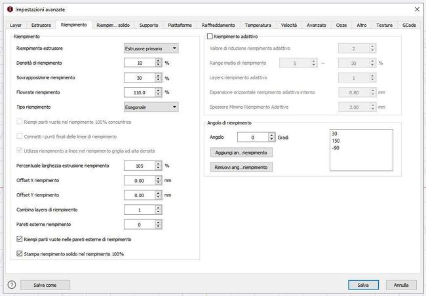This screenshot has width=426, height=296.
Task: Increase Densità di riempimento with up arrow
Action: (158, 60)
